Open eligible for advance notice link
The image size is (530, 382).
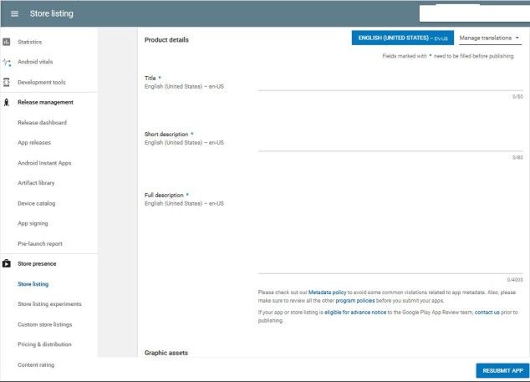[x=355, y=313]
